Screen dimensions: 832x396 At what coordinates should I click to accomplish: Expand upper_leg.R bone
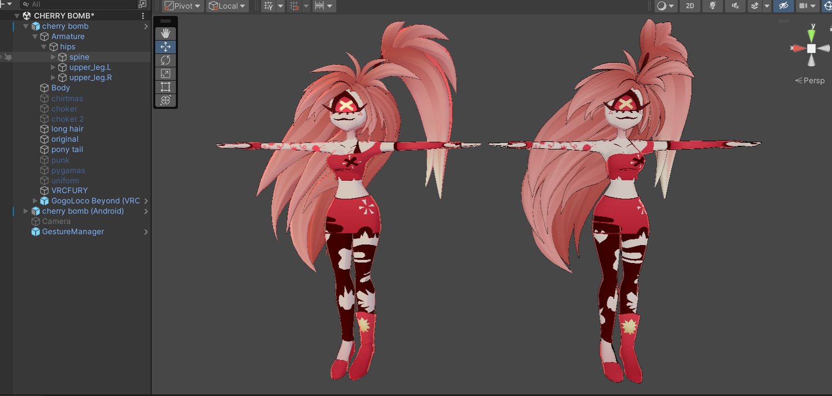tap(53, 78)
